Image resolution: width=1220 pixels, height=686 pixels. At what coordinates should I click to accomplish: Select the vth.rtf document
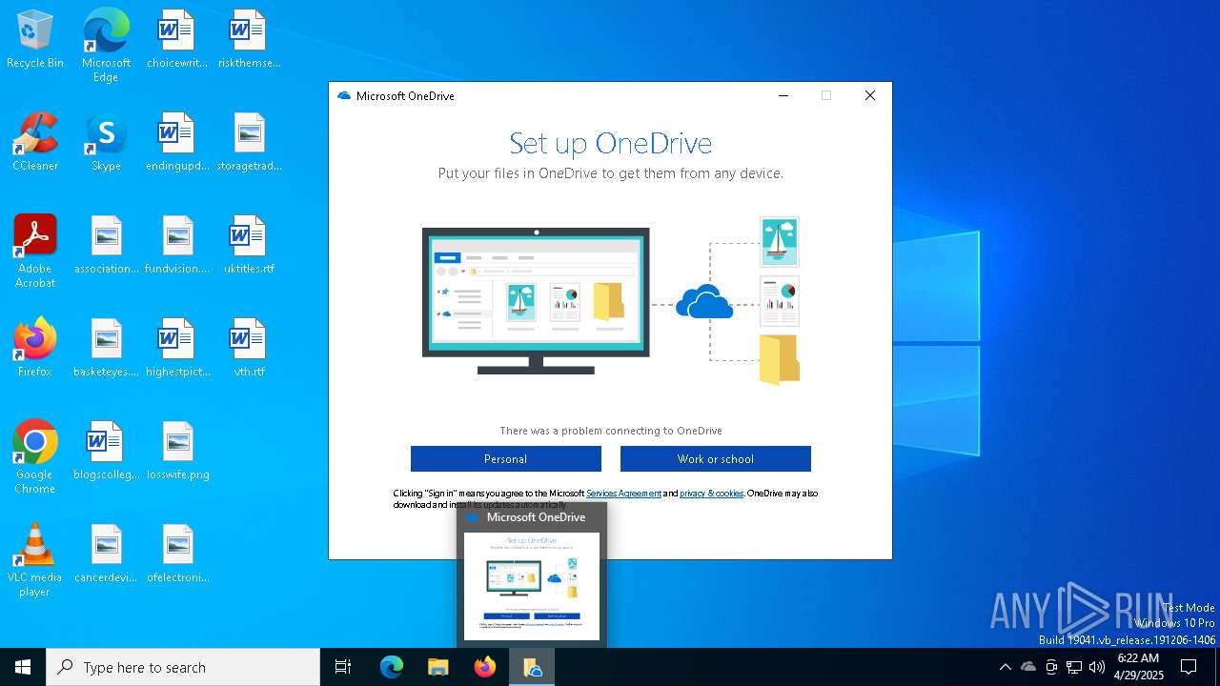pyautogui.click(x=249, y=349)
